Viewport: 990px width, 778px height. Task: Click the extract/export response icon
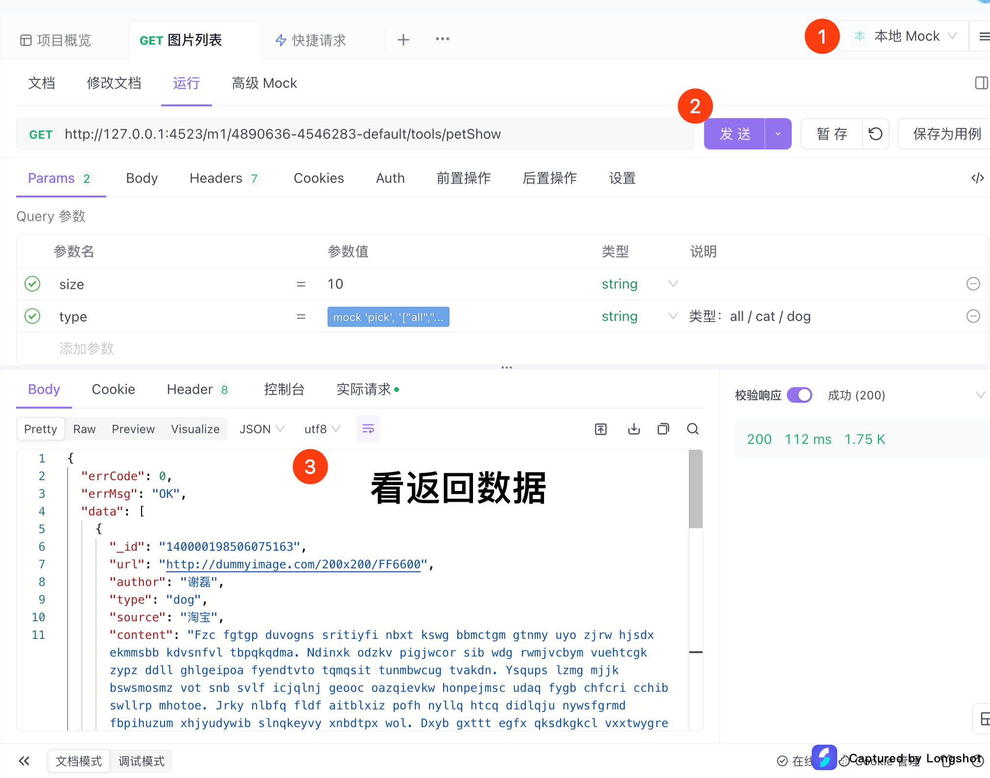[x=601, y=429]
